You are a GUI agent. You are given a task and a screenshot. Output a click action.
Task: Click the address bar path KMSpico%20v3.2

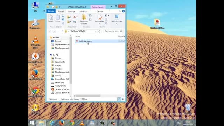78,31
